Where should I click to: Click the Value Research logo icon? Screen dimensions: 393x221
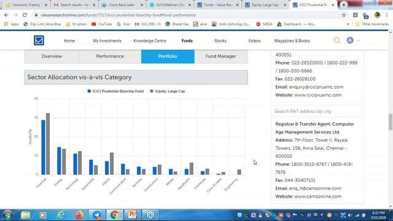[x=39, y=41]
